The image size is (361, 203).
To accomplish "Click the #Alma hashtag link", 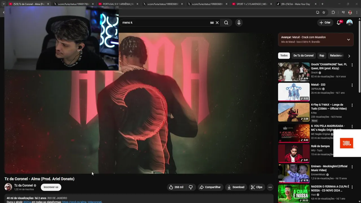I will (27, 202).
